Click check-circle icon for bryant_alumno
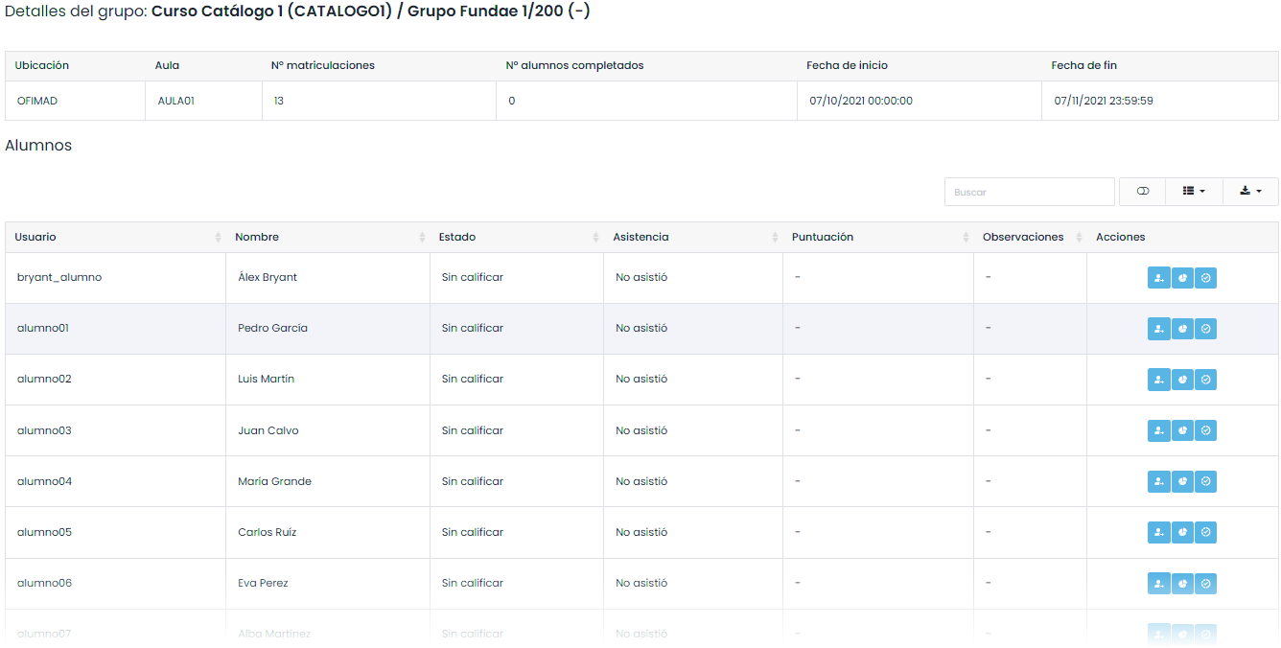Viewport: 1281px width, 648px height. coord(1206,278)
